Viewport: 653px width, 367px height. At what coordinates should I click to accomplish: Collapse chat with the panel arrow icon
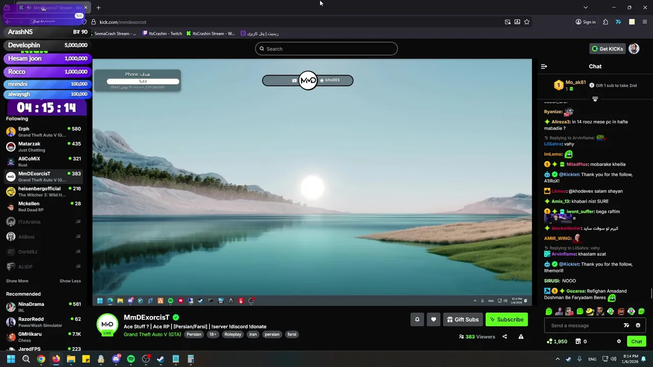coord(544,66)
